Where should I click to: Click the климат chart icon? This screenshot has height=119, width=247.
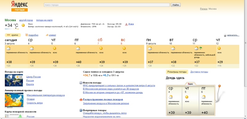point(47,35)
